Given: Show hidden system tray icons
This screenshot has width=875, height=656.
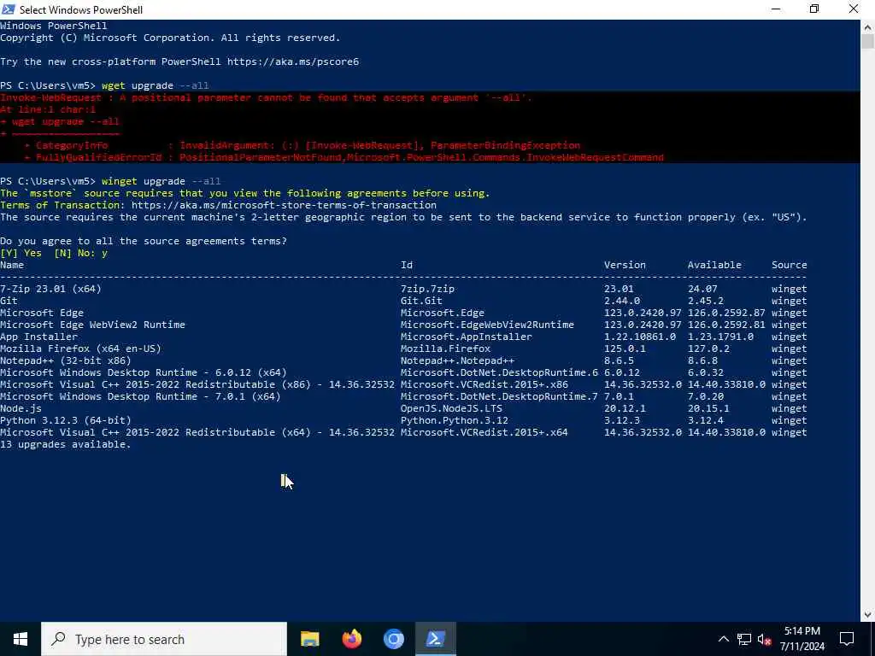Looking at the screenshot, I should [723, 639].
